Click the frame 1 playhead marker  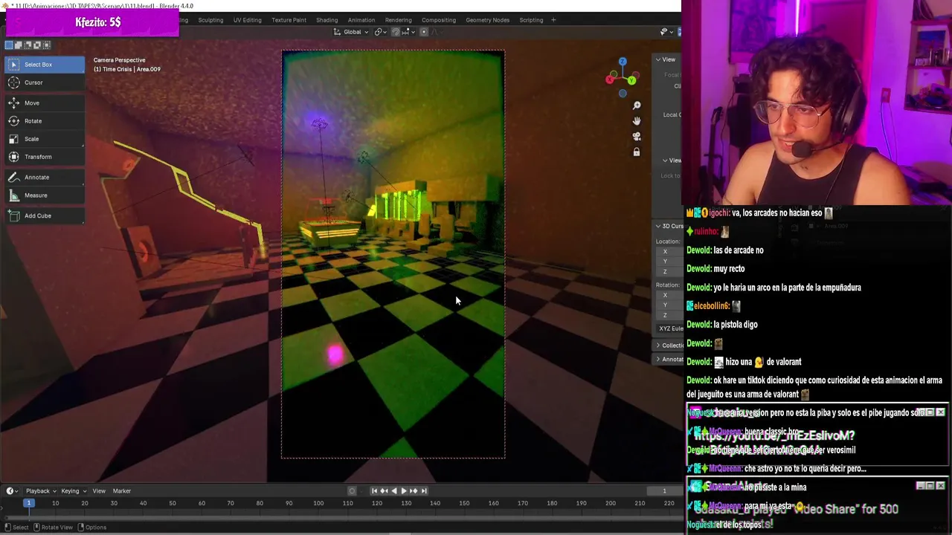pos(28,503)
